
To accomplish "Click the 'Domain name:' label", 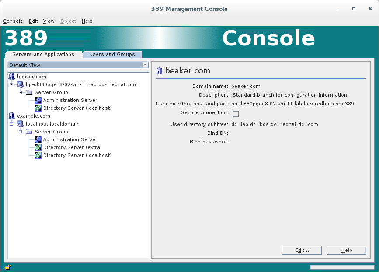I will pos(210,86).
